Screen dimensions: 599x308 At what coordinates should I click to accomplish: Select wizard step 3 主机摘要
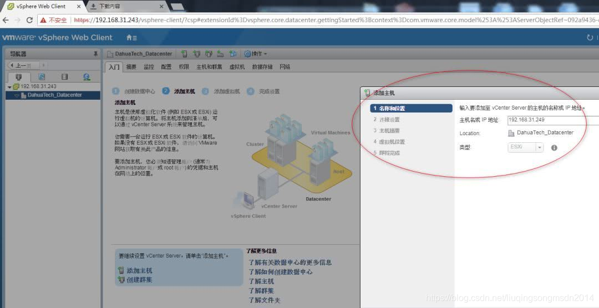click(x=386, y=131)
